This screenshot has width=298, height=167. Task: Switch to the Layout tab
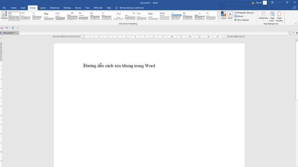point(43,7)
